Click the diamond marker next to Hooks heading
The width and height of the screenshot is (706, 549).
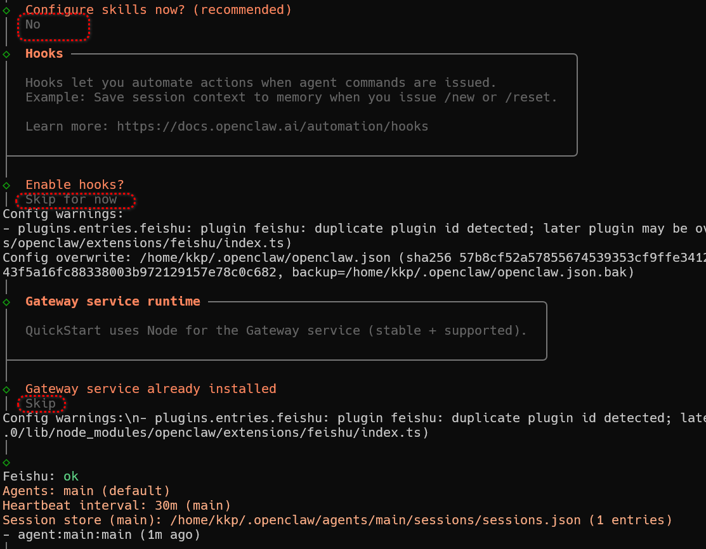(6, 54)
